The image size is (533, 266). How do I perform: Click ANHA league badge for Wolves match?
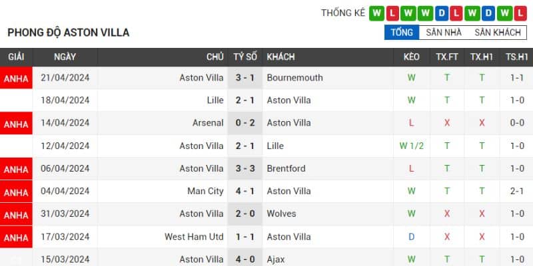click(x=16, y=214)
